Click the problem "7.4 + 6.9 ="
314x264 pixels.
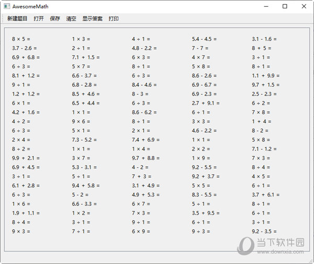click(x=145, y=140)
